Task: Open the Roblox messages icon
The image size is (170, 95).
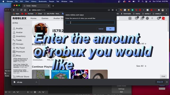Action: click(x=137, y=18)
